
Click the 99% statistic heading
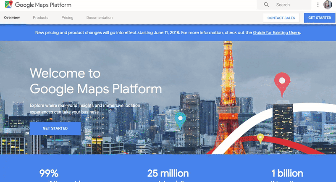click(x=49, y=173)
